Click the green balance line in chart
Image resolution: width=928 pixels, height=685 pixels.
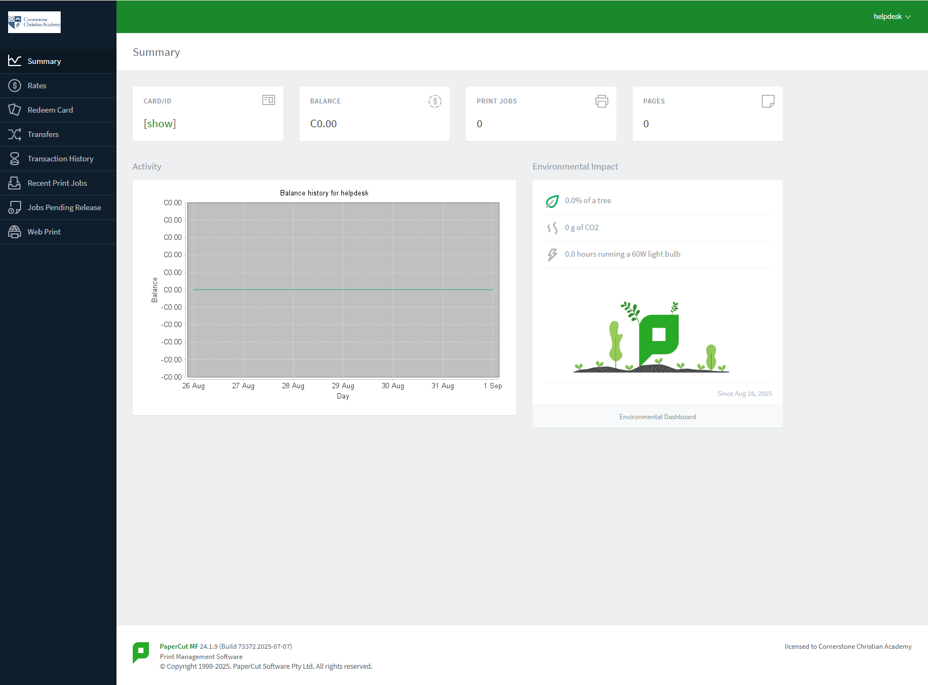pos(343,290)
